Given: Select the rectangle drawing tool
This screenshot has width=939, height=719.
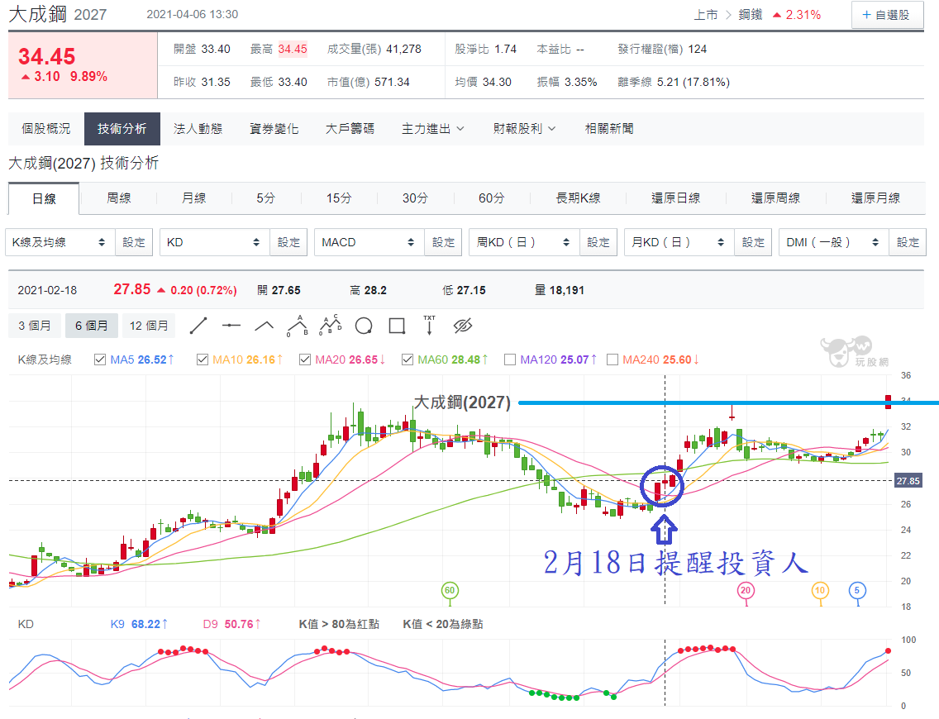Looking at the screenshot, I should click(397, 326).
